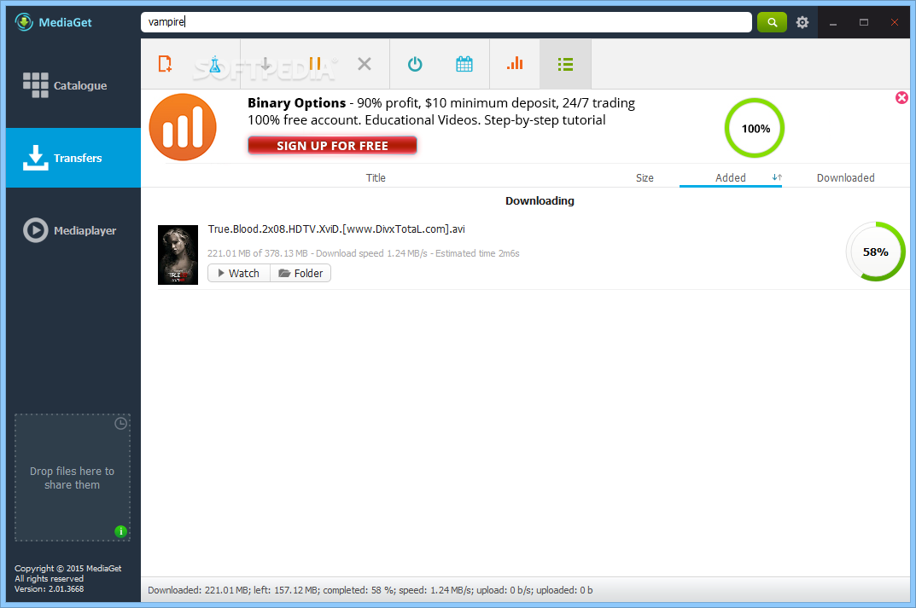The height and width of the screenshot is (608, 916).
Task: Toggle sort direction arrows on Added column
Action: coord(776,177)
